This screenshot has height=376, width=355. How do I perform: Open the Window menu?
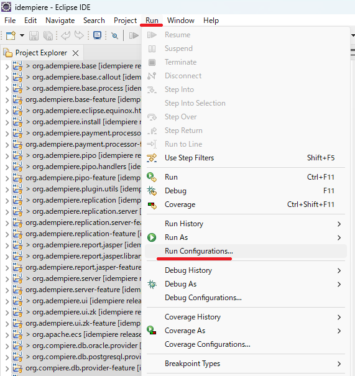coord(181,21)
